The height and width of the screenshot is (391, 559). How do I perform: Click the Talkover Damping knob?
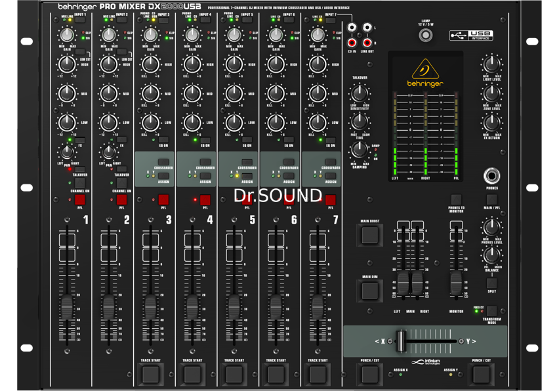360,150
